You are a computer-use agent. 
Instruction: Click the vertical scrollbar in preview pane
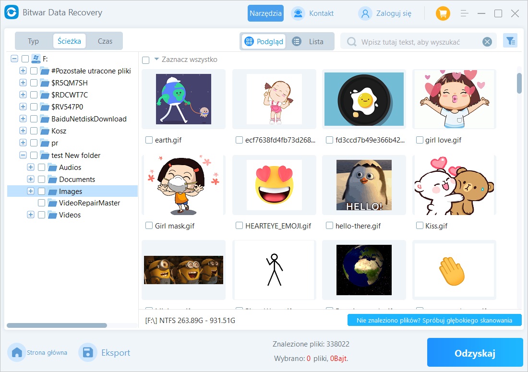(x=519, y=83)
